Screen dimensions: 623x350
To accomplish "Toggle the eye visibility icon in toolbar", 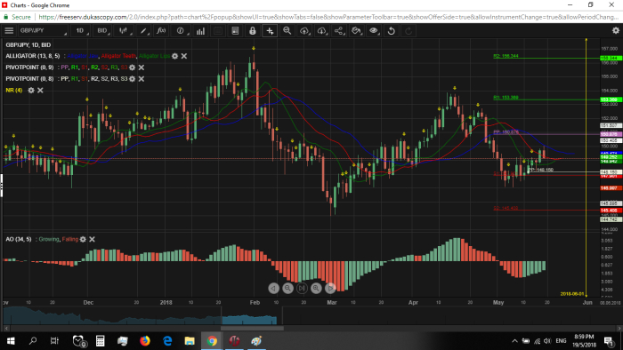I will pos(374,30).
